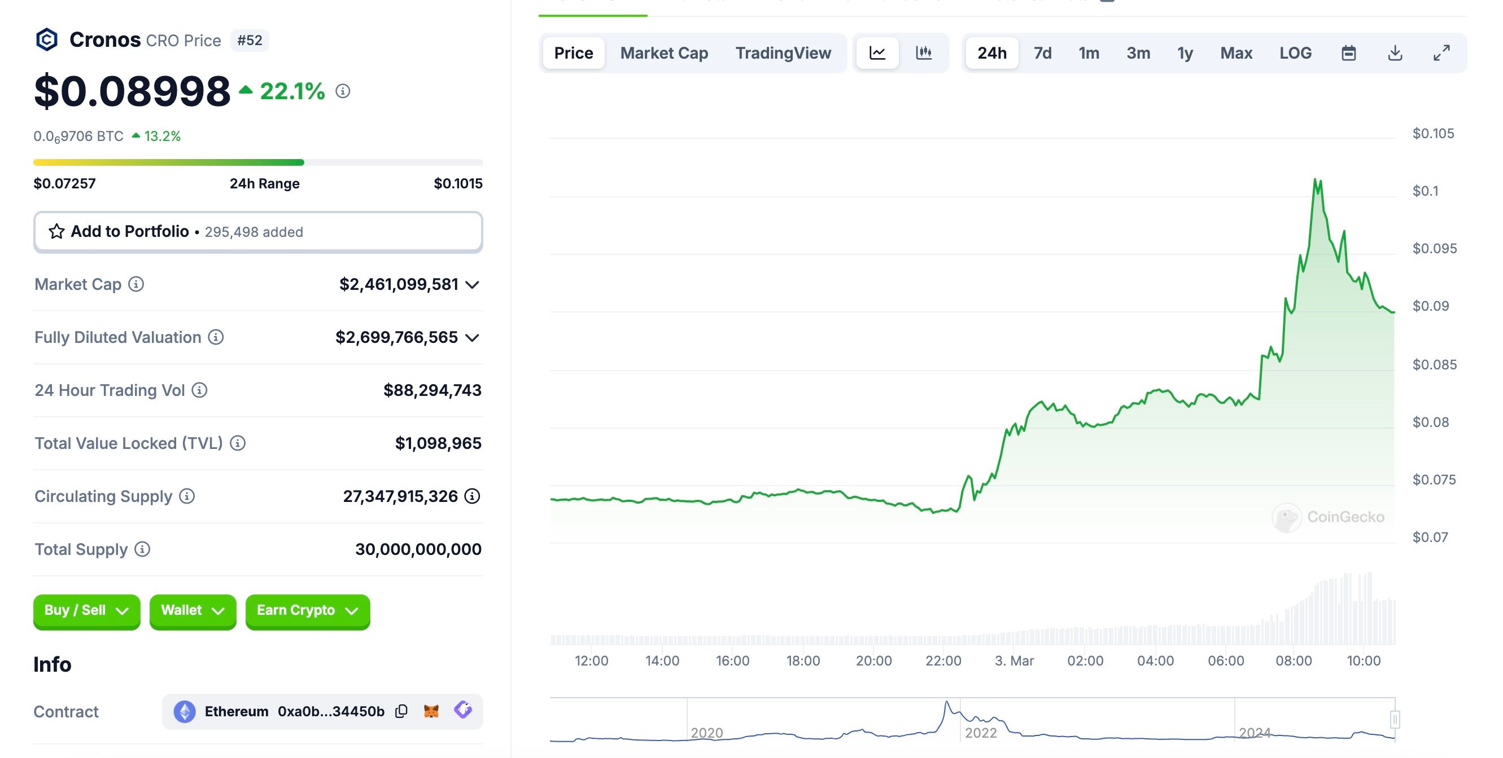
Task: Click the range handle on the mini timeline
Action: click(1395, 720)
